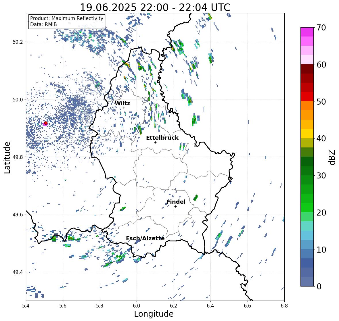Click the 40 tick label on the colorbar
Screen dimensions: 339x321
click(x=321, y=139)
